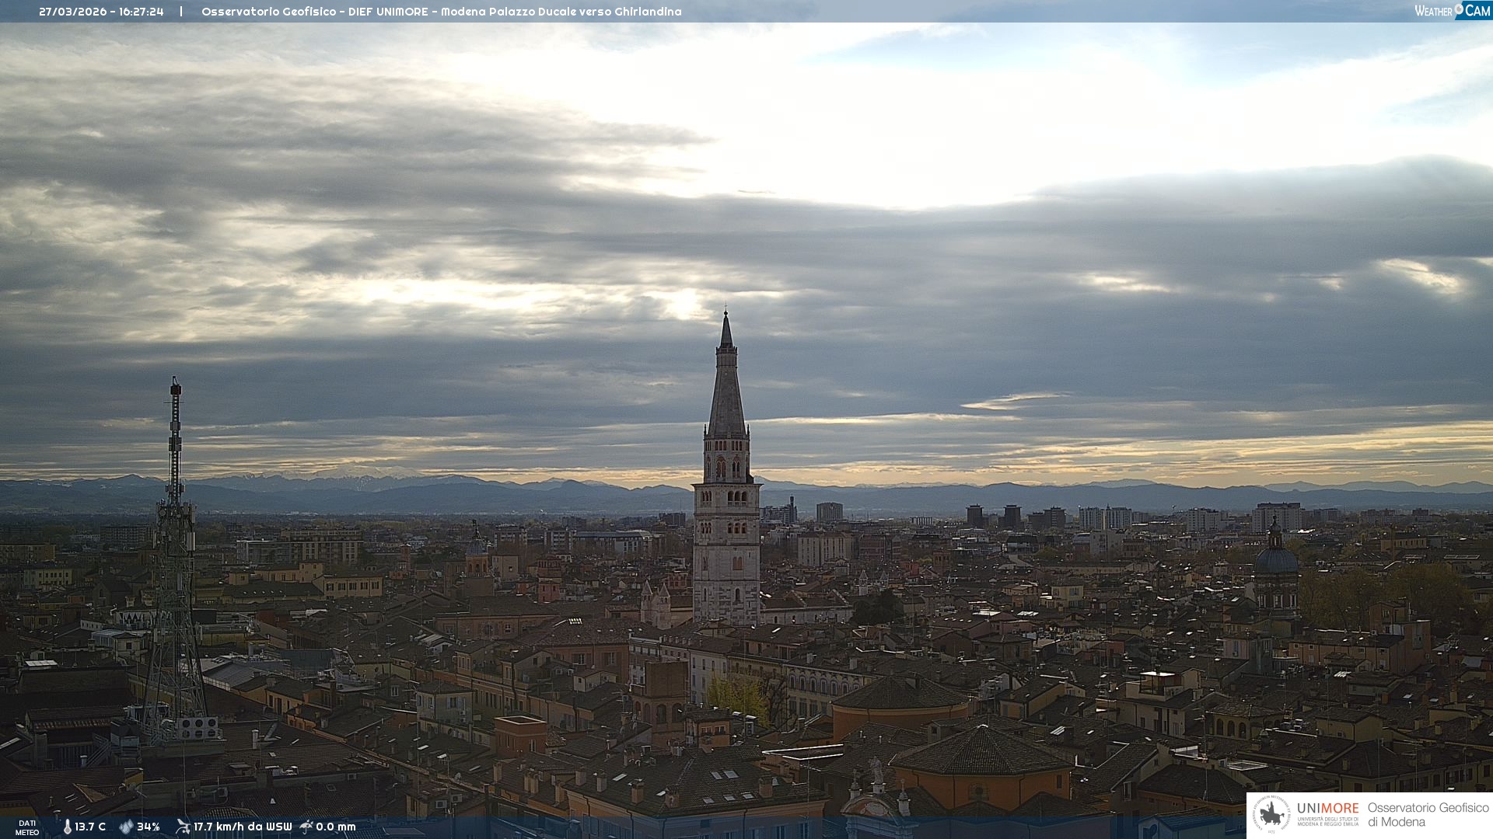Click the UNIMORE horseman seal emblem
This screenshot has height=839, width=1493.
pos(1272,815)
